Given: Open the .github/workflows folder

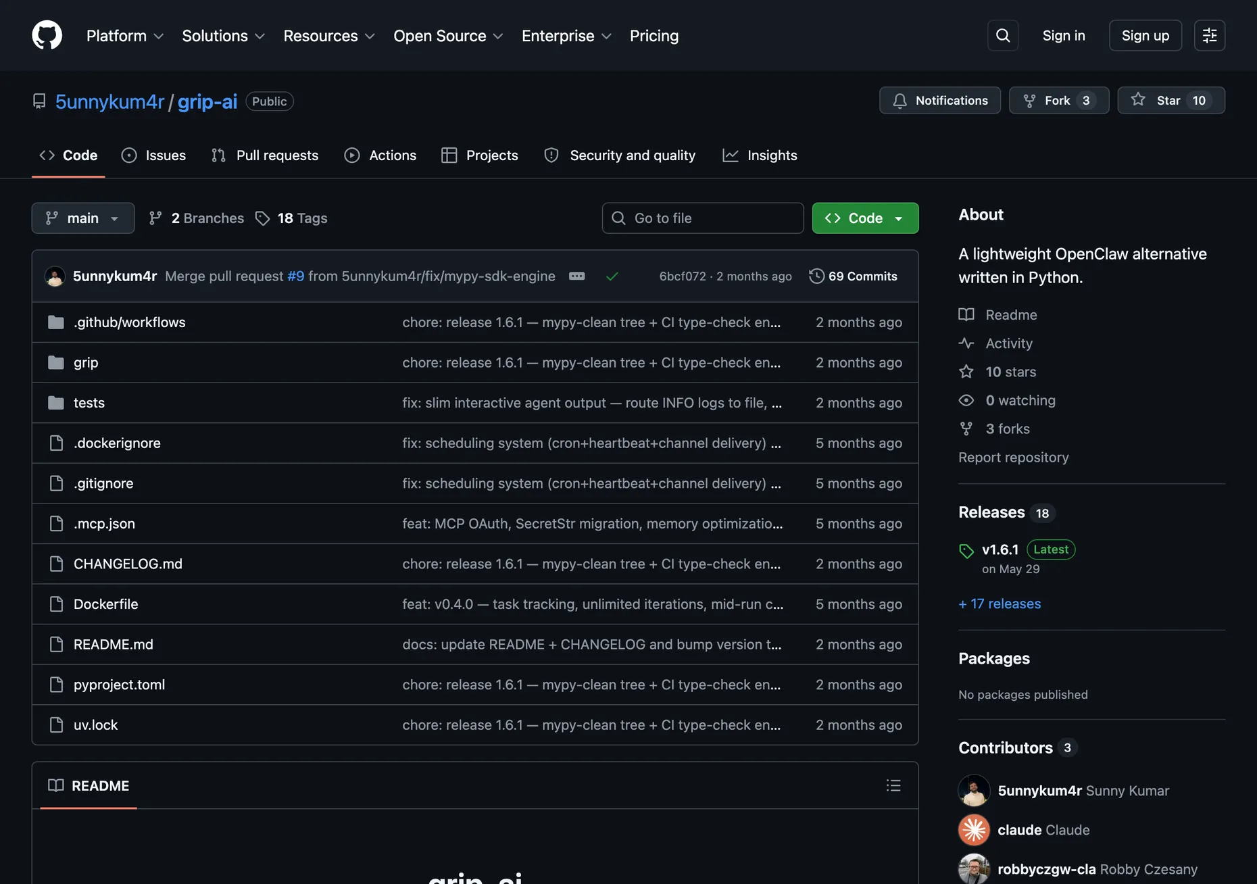Looking at the screenshot, I should (129, 322).
